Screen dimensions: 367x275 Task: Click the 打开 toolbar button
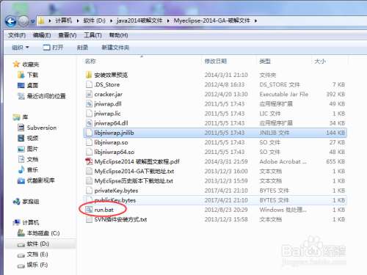tap(53, 48)
